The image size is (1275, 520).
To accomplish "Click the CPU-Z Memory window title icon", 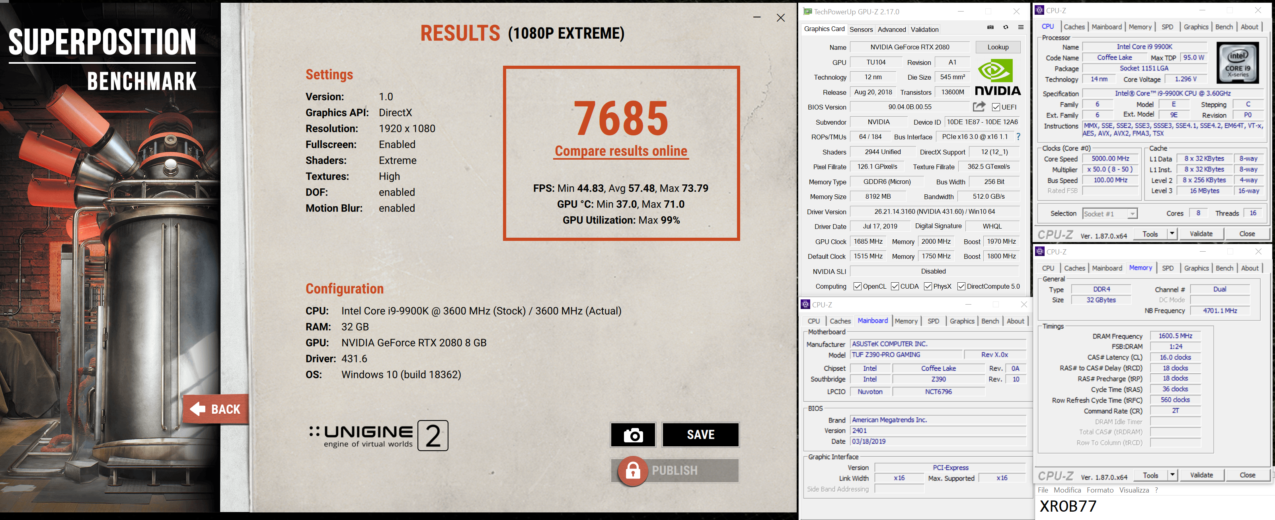I will (1040, 252).
